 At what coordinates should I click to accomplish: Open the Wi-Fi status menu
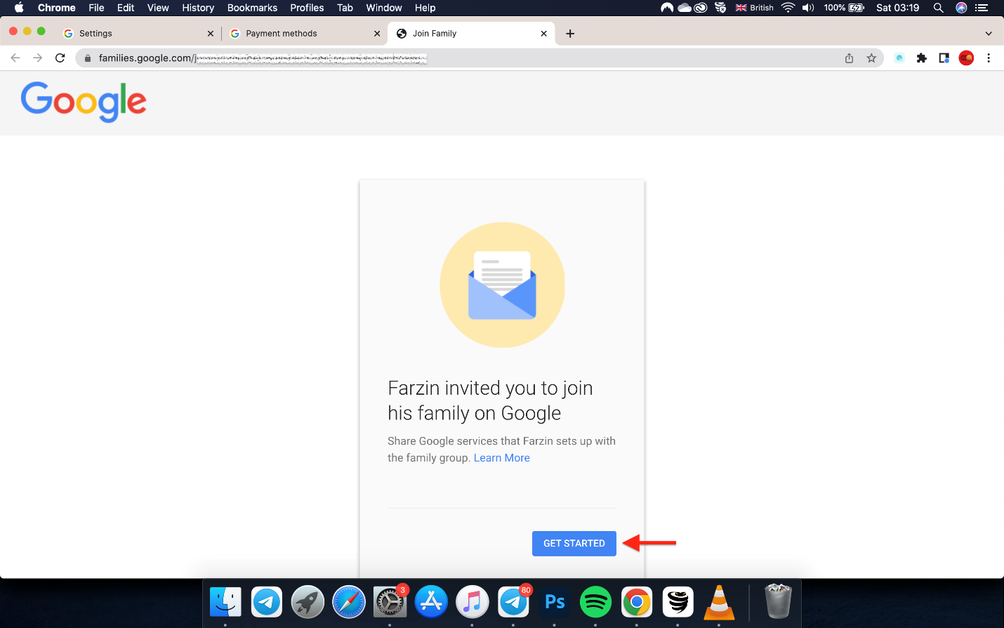[x=788, y=8]
